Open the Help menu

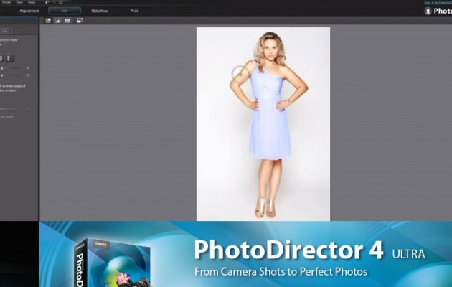pyautogui.click(x=32, y=2)
